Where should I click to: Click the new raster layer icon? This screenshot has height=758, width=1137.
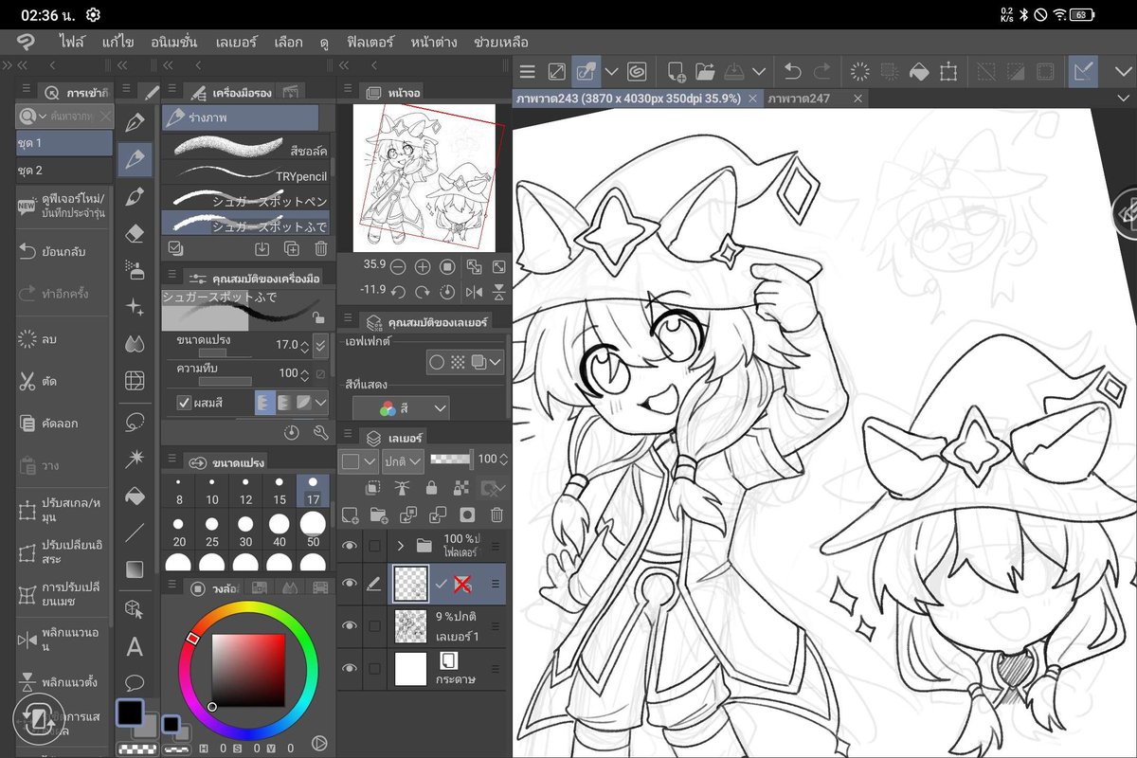pos(350,514)
